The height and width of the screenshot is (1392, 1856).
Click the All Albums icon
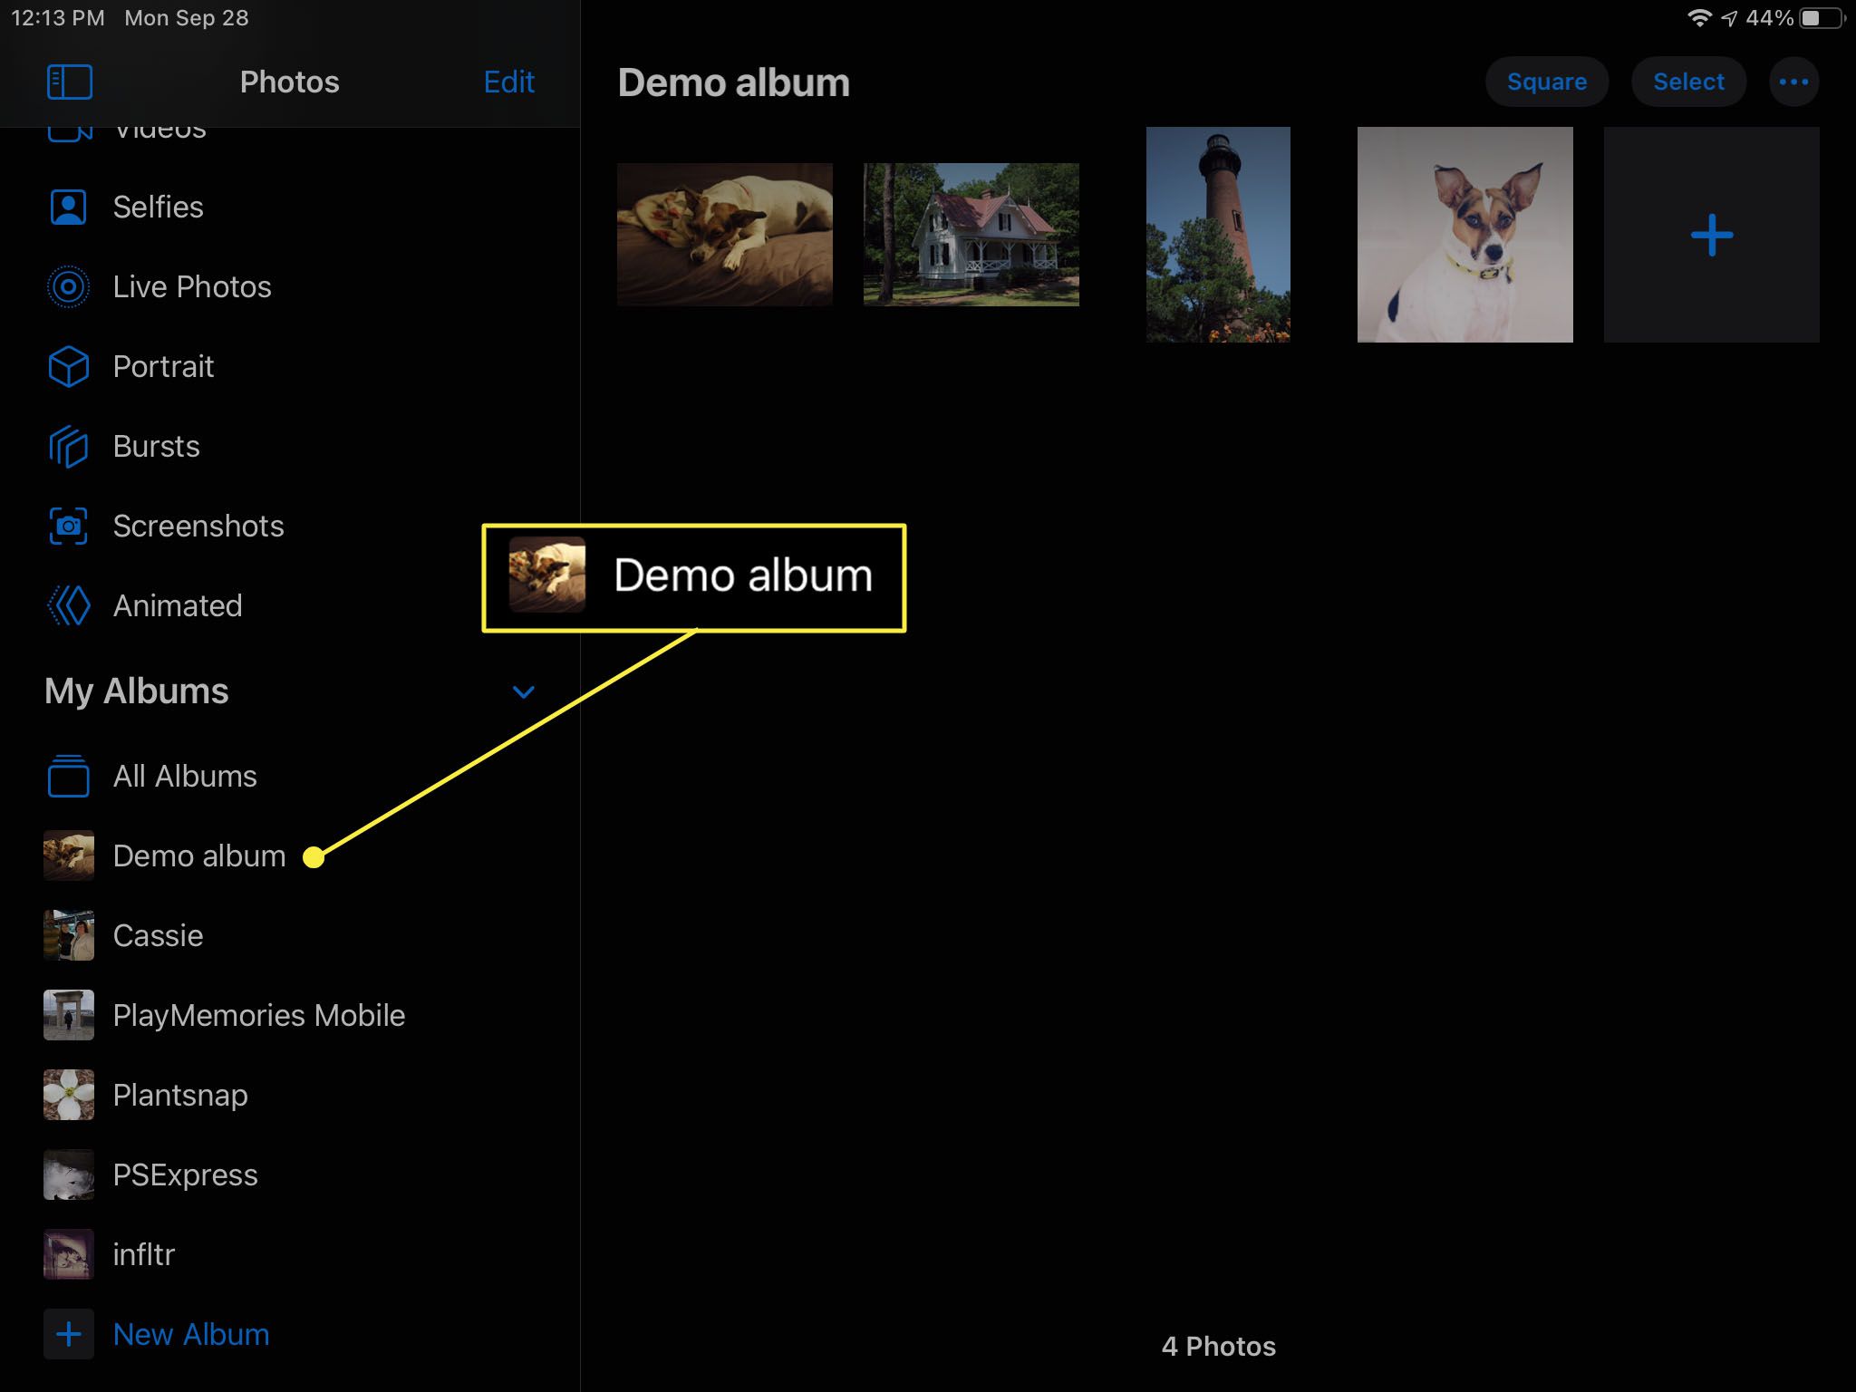(67, 775)
